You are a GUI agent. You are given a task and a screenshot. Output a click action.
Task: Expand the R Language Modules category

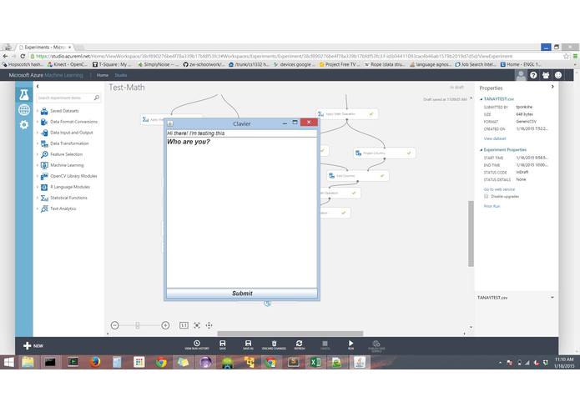[x=38, y=187]
